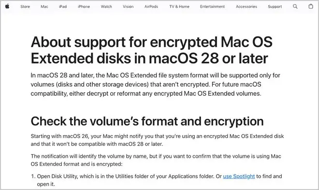
Task: Click the intro paragraph about macOS 28
Action: [156, 84]
